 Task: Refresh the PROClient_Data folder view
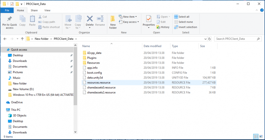click(210, 39)
